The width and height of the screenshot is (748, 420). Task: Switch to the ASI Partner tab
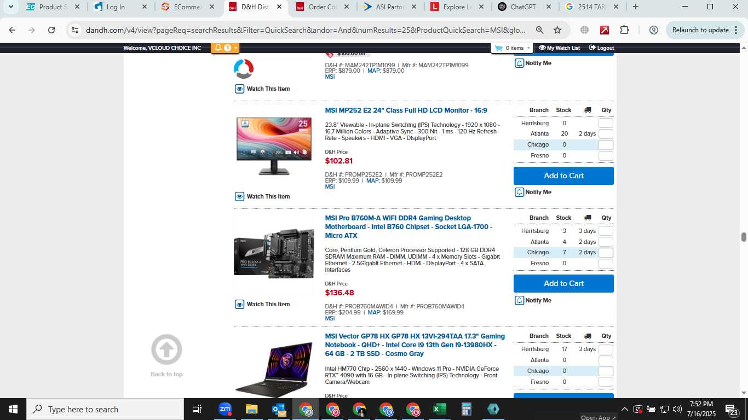pyautogui.click(x=390, y=7)
